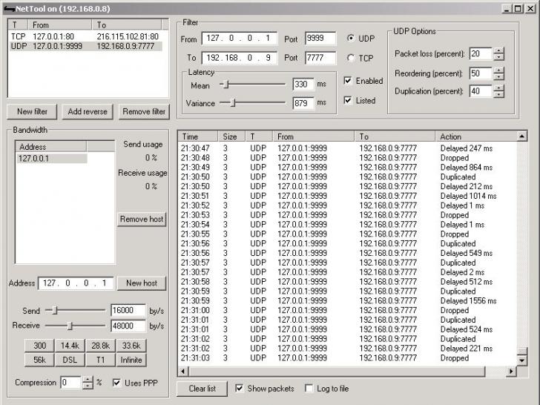Click the Duplication percent increase arrow
Viewport: 540px width, 405px height.
point(498,88)
